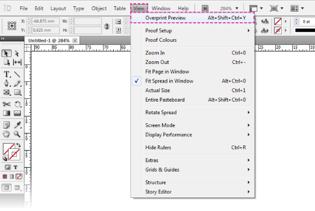315x211 pixels.
Task: Click the Apply Gradient button
Action: pyautogui.click(x=12, y=177)
